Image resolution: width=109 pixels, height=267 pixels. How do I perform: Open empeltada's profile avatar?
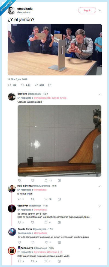pyautogui.click(x=11, y=10)
